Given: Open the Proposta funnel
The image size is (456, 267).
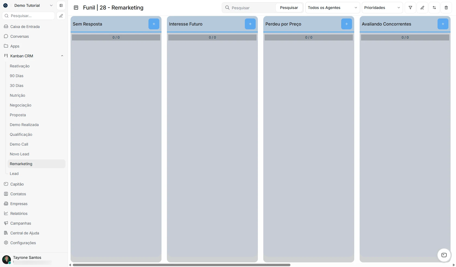Looking at the screenshot, I should pos(36,115).
